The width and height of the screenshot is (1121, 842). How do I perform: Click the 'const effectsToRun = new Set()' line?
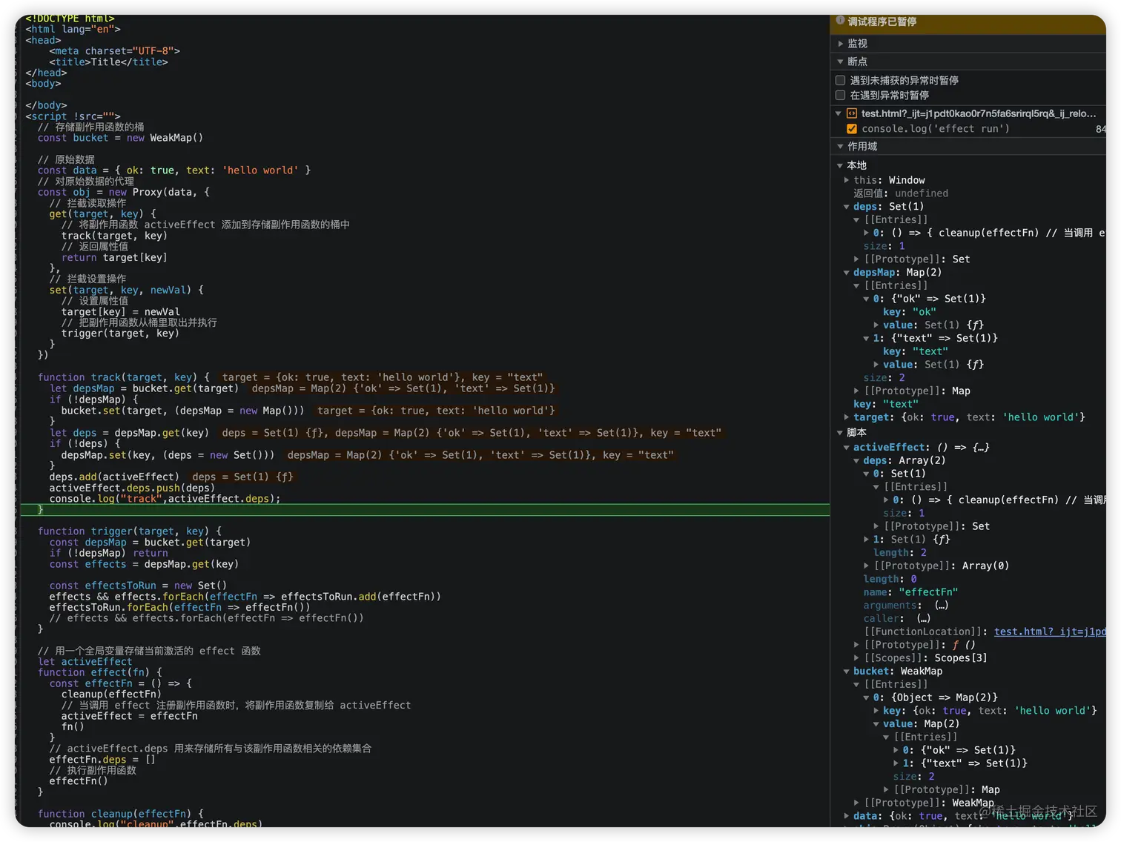coord(138,586)
